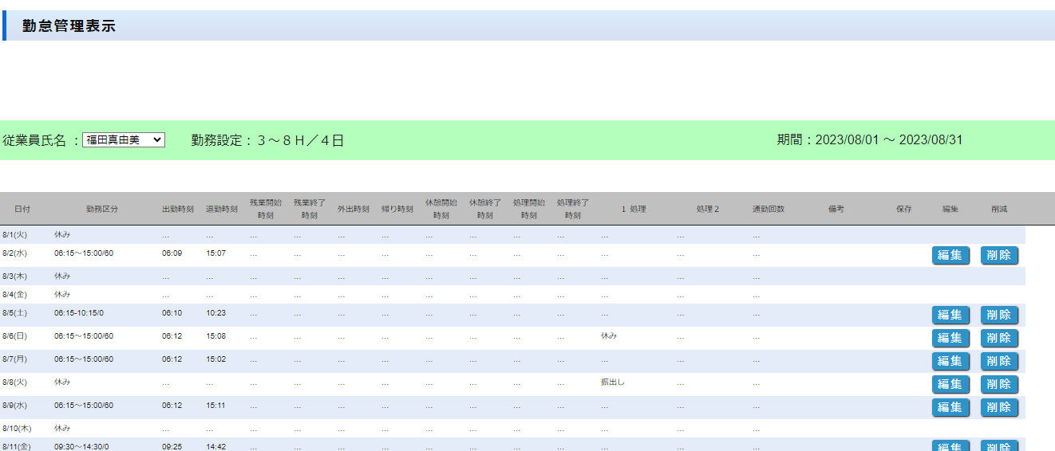1055x451 pixels.
Task: Click 削除 button for 8/2(水) row
Action: coord(999,255)
